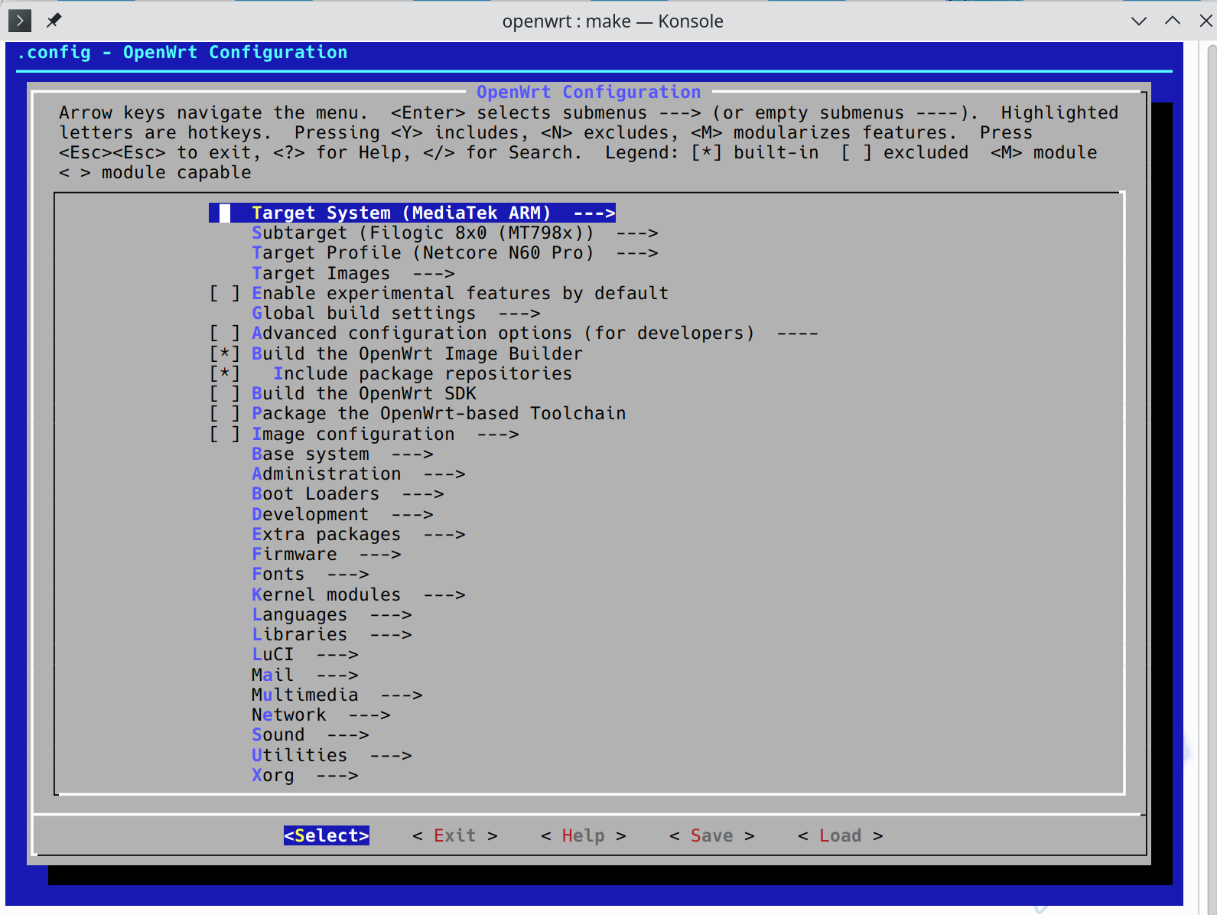Click the terminal's vertical scrollbar

coord(1210,459)
